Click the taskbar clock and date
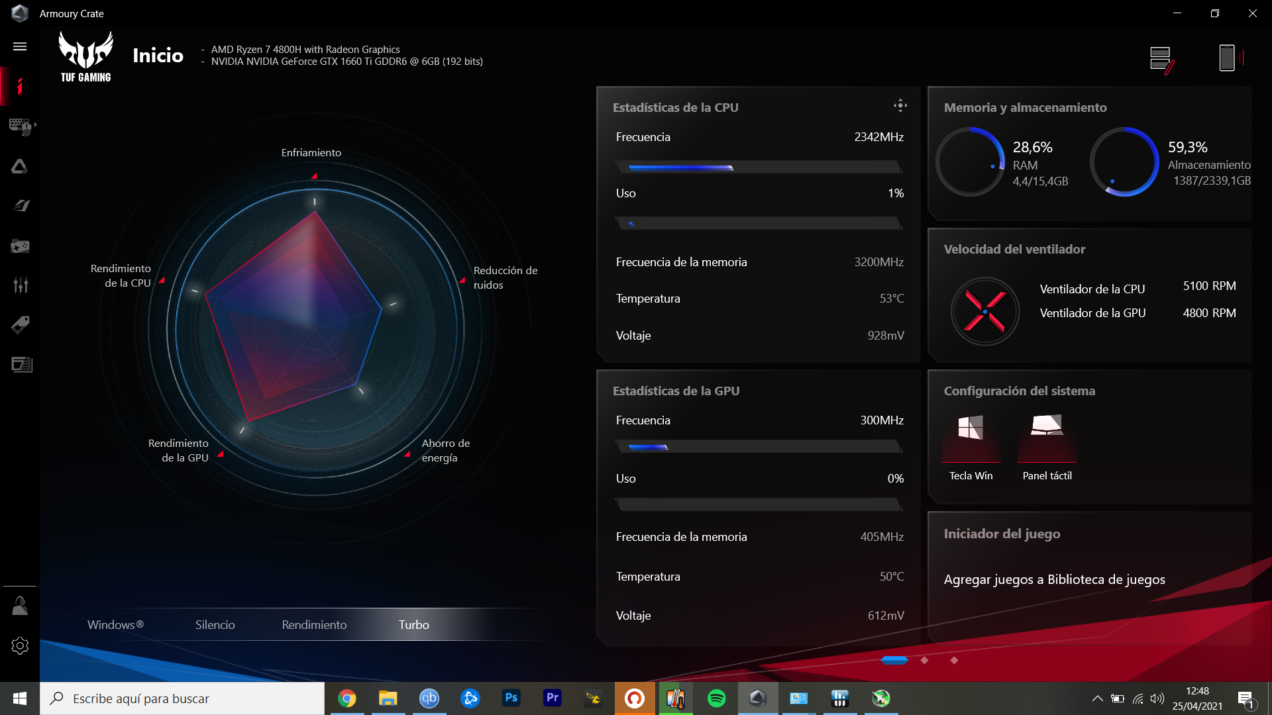 pos(1197,698)
